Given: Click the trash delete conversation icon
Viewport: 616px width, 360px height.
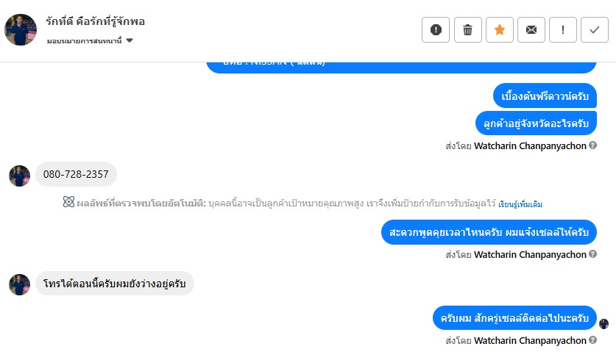Looking at the screenshot, I should click(467, 29).
